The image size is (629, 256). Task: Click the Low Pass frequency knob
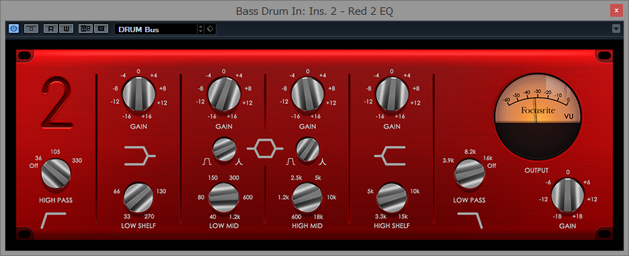pyautogui.click(x=469, y=174)
